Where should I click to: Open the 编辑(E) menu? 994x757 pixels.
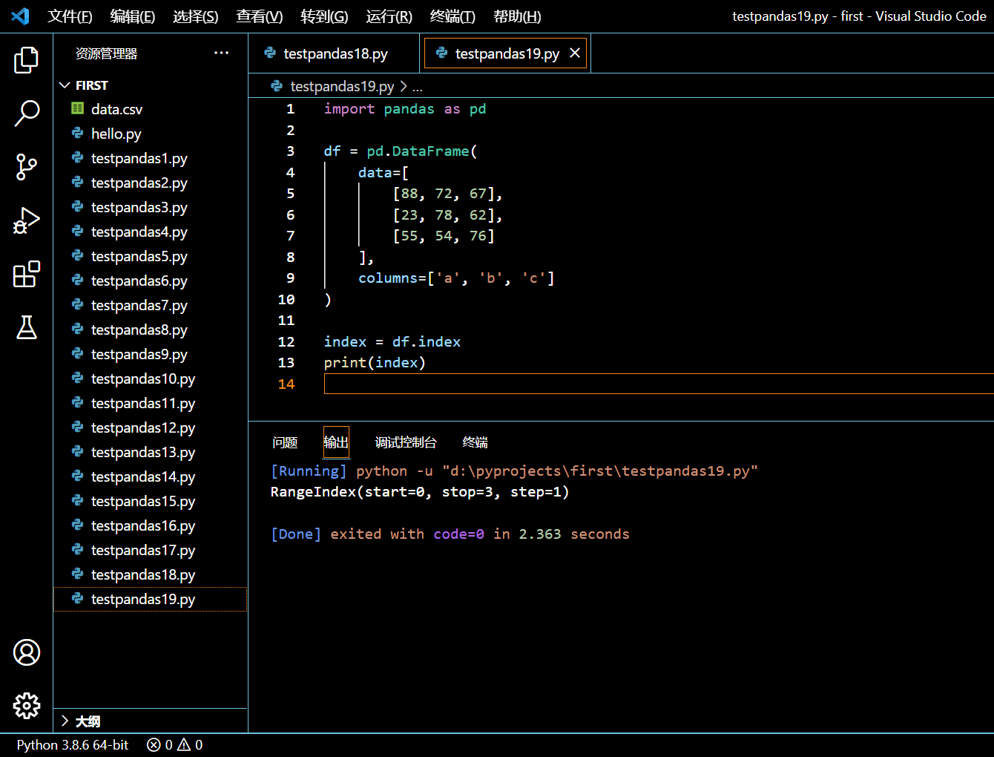click(x=133, y=16)
